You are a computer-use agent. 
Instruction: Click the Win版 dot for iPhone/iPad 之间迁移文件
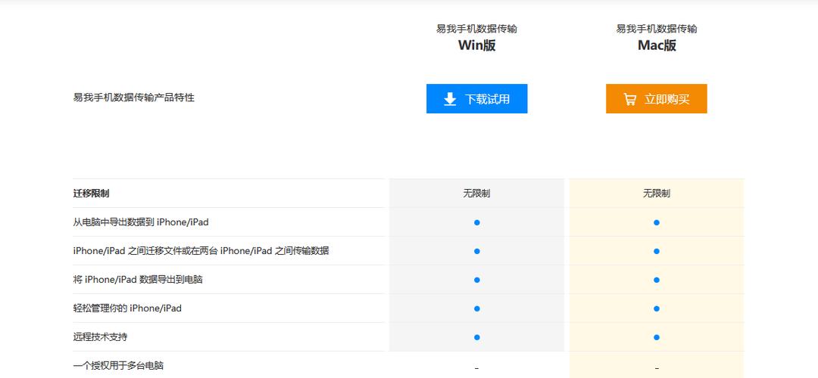click(477, 251)
